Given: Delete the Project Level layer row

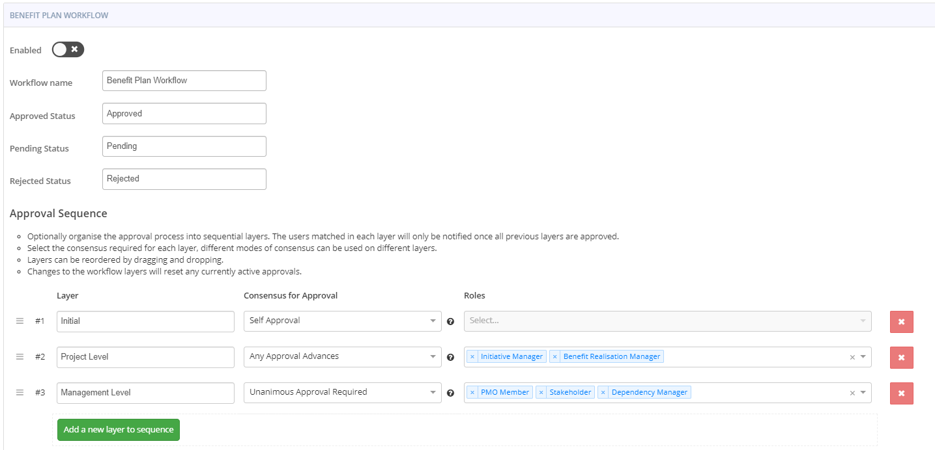Looking at the screenshot, I should click(901, 357).
